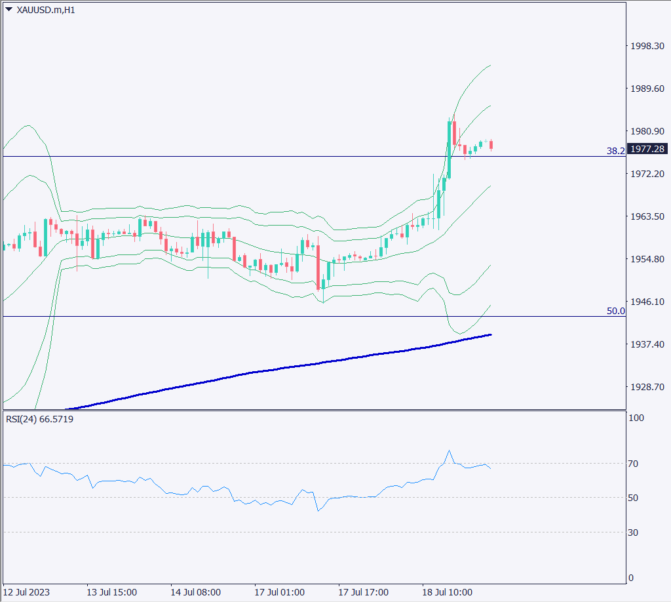This screenshot has width=671, height=602.
Task: Click the RSI 30 level scale label
Action: (633, 532)
